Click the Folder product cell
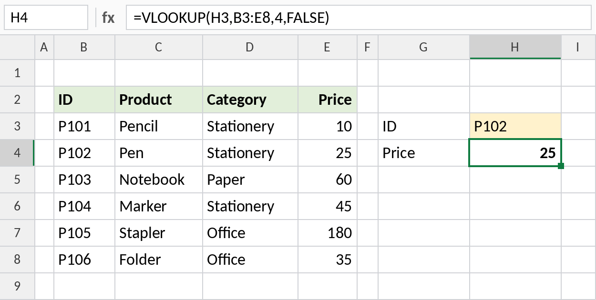Screen dimensions: 596x300 tap(159, 260)
